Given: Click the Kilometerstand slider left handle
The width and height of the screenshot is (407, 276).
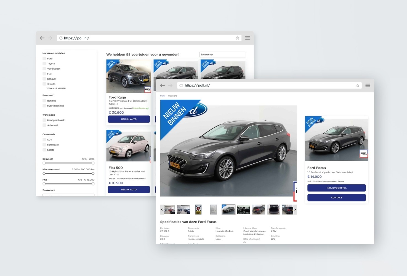Looking at the screenshot, I should (x=44, y=174).
